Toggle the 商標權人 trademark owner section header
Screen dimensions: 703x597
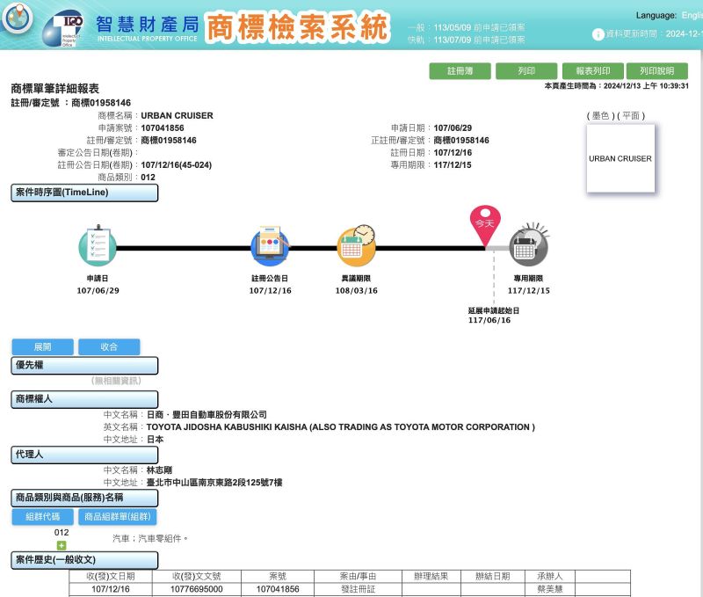(84, 399)
